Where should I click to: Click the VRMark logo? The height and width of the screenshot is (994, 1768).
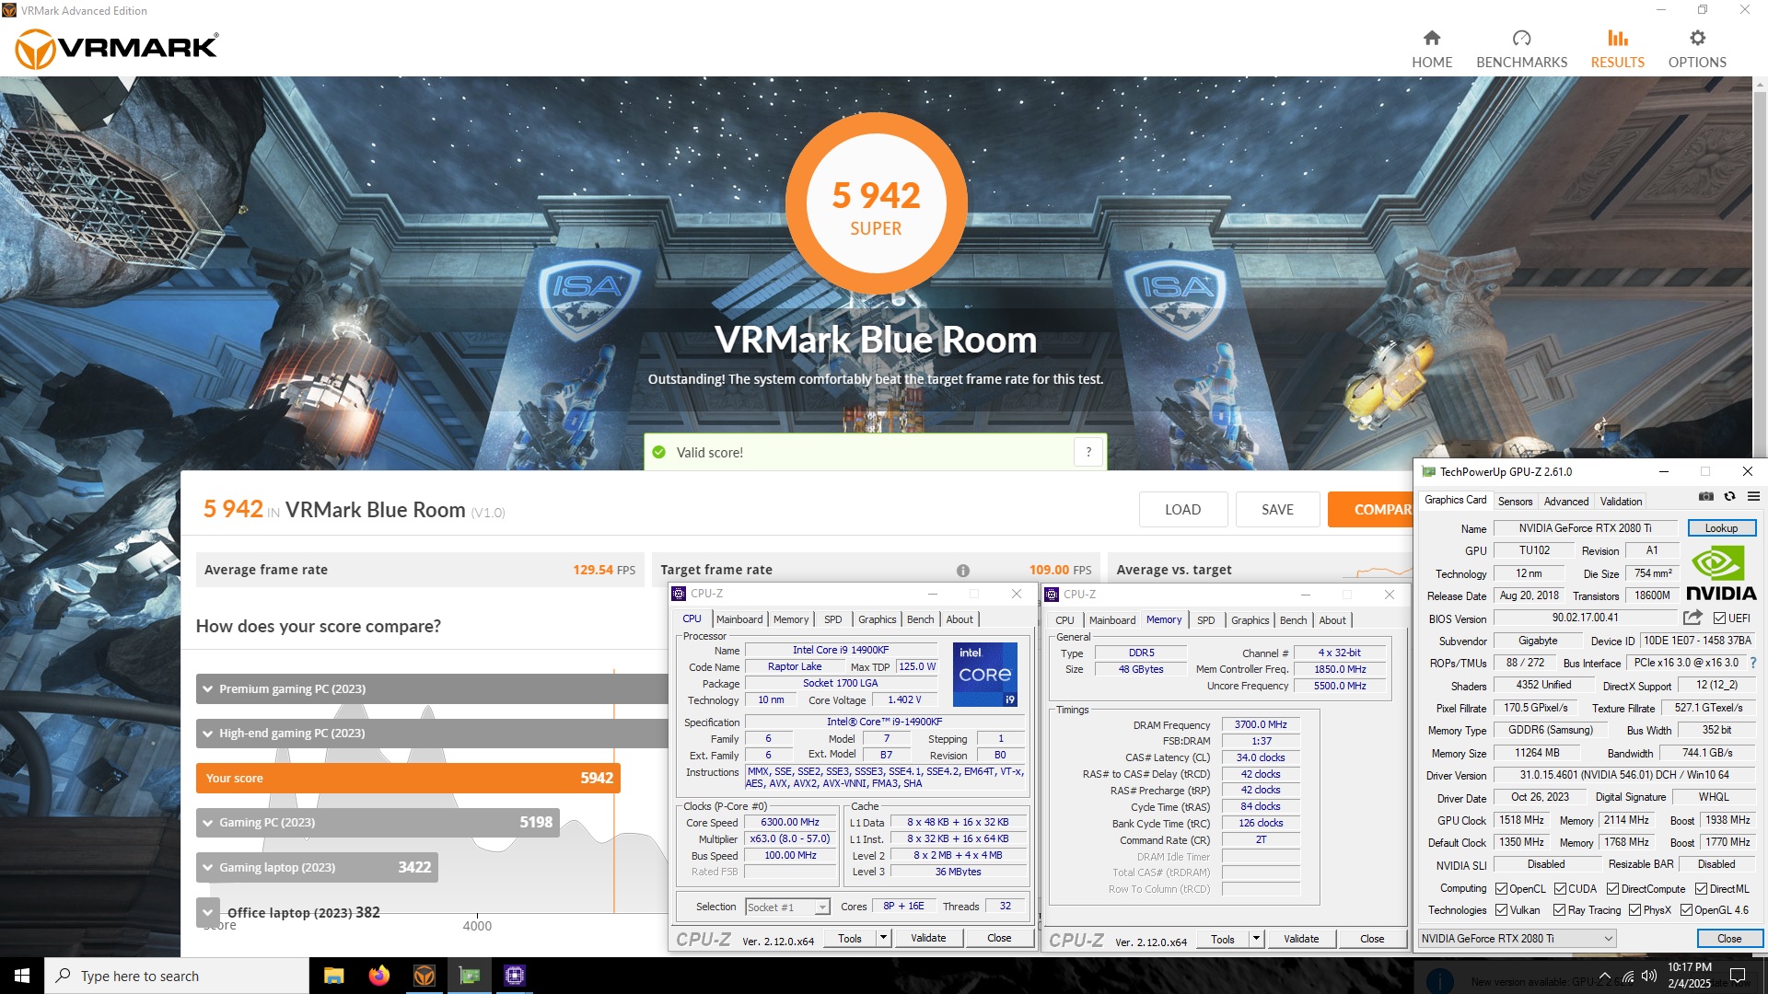117,49
